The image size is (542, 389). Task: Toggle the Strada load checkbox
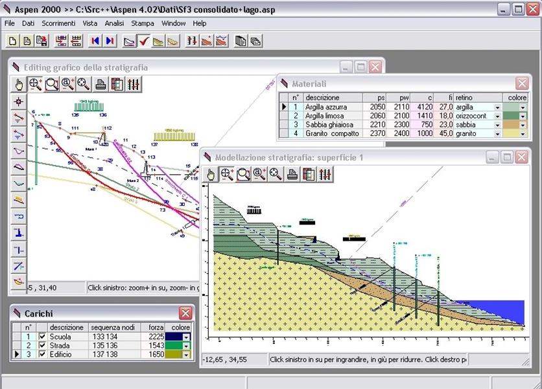[42, 346]
